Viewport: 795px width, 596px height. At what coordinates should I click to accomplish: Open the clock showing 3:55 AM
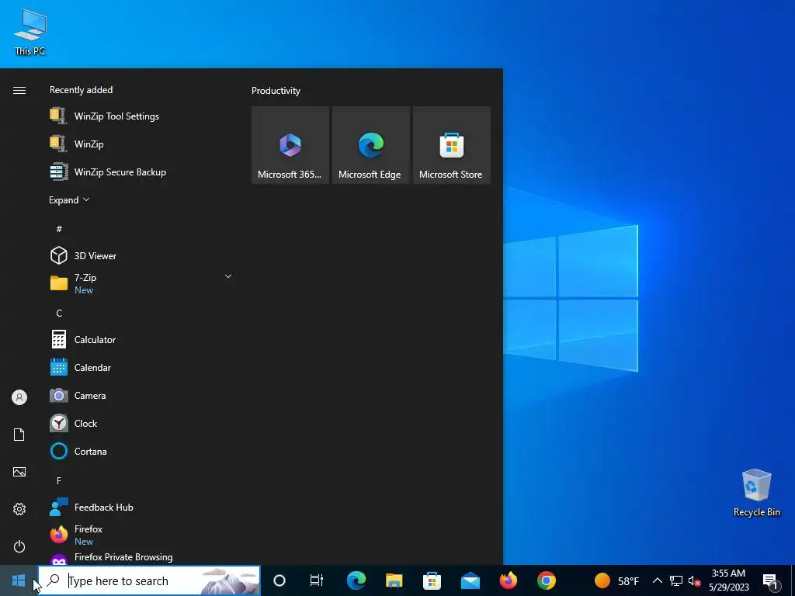[728, 580]
